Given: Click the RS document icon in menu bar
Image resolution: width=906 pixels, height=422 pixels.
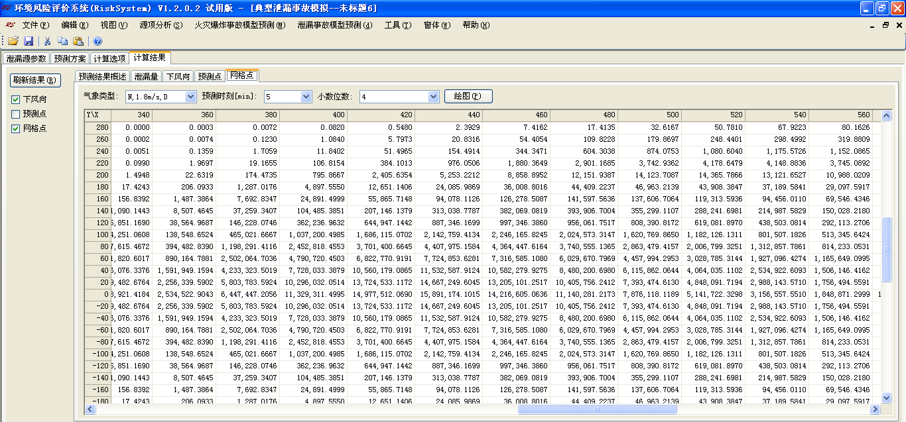Looking at the screenshot, I should pos(11,25).
